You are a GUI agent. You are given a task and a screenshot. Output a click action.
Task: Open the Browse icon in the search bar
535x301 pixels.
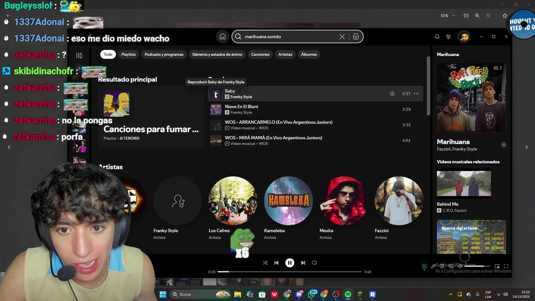click(356, 37)
